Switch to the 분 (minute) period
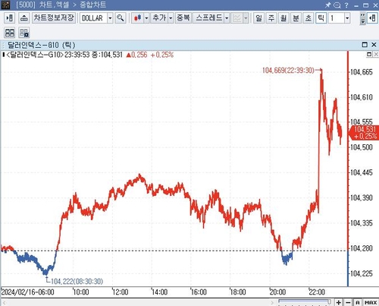Screen dimensions: 379x306 (296, 18)
